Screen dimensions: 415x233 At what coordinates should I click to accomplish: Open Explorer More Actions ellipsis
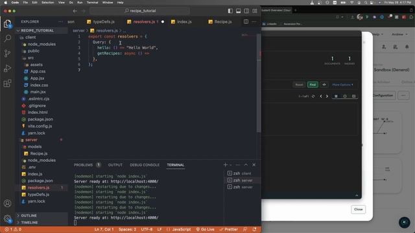tap(60, 21)
